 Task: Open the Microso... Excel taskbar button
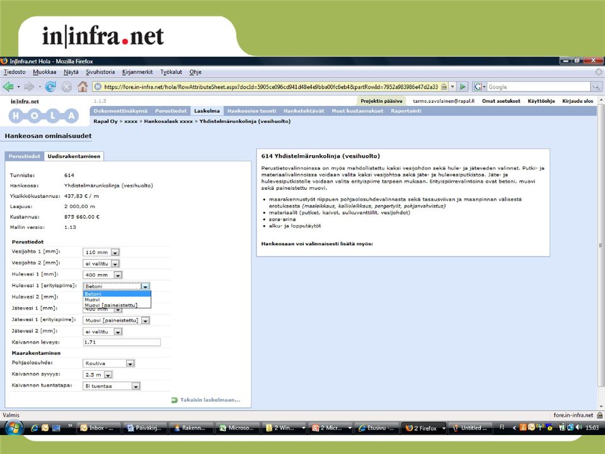(238, 428)
